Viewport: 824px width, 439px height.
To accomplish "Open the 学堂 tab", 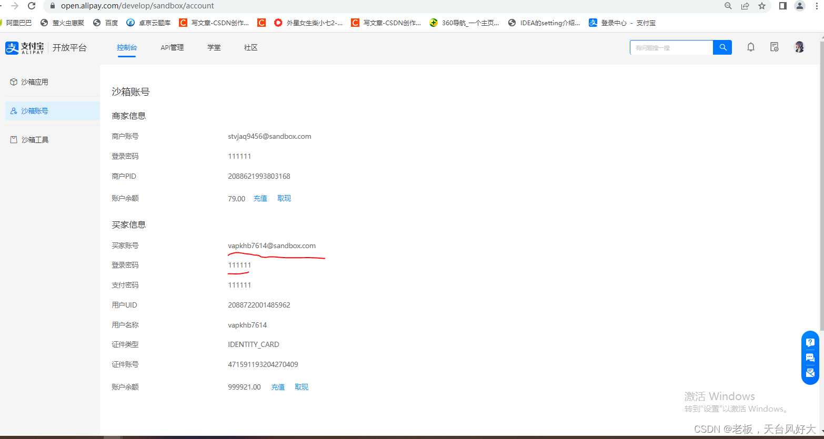I will [x=214, y=47].
